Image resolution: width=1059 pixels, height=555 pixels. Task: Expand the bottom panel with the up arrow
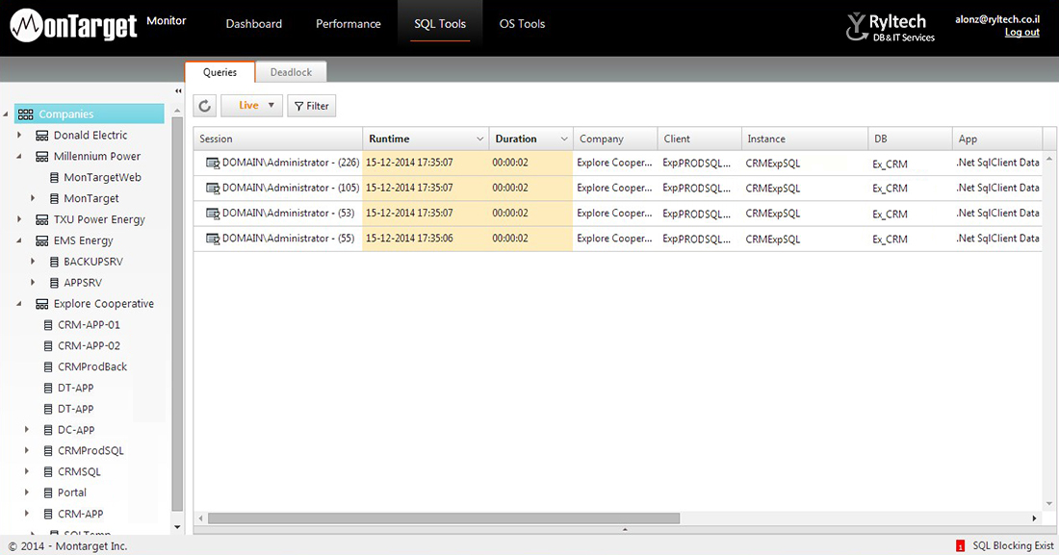625,530
